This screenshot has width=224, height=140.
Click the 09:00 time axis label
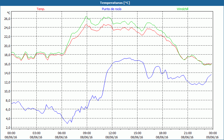87,133
